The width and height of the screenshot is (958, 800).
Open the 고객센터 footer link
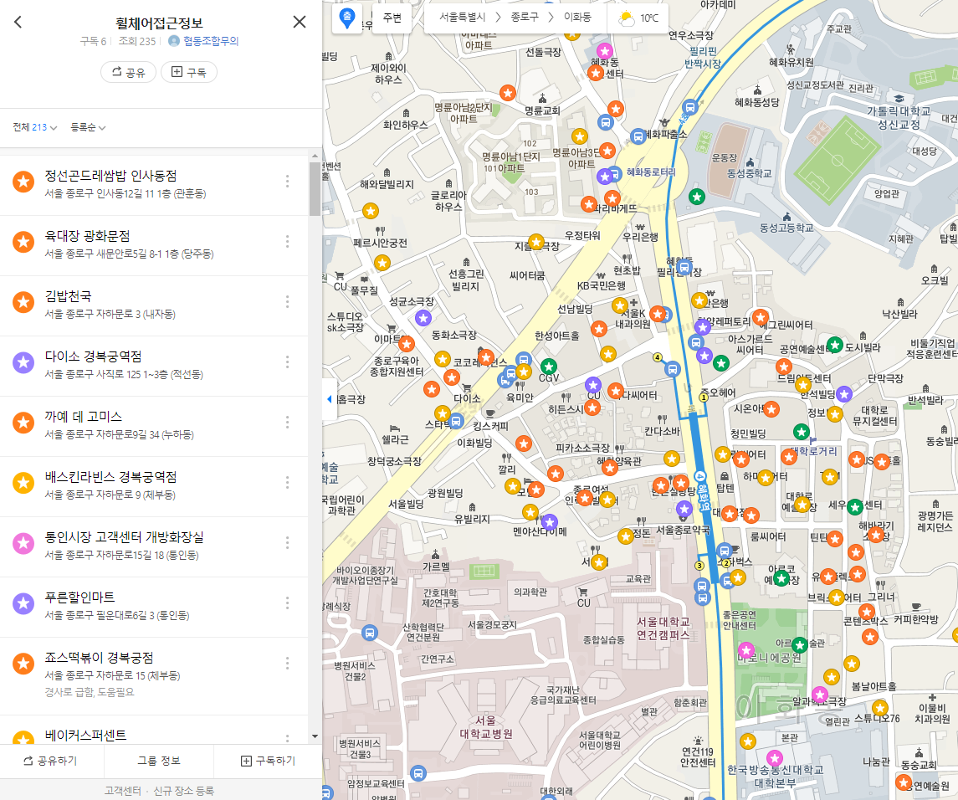point(123,790)
